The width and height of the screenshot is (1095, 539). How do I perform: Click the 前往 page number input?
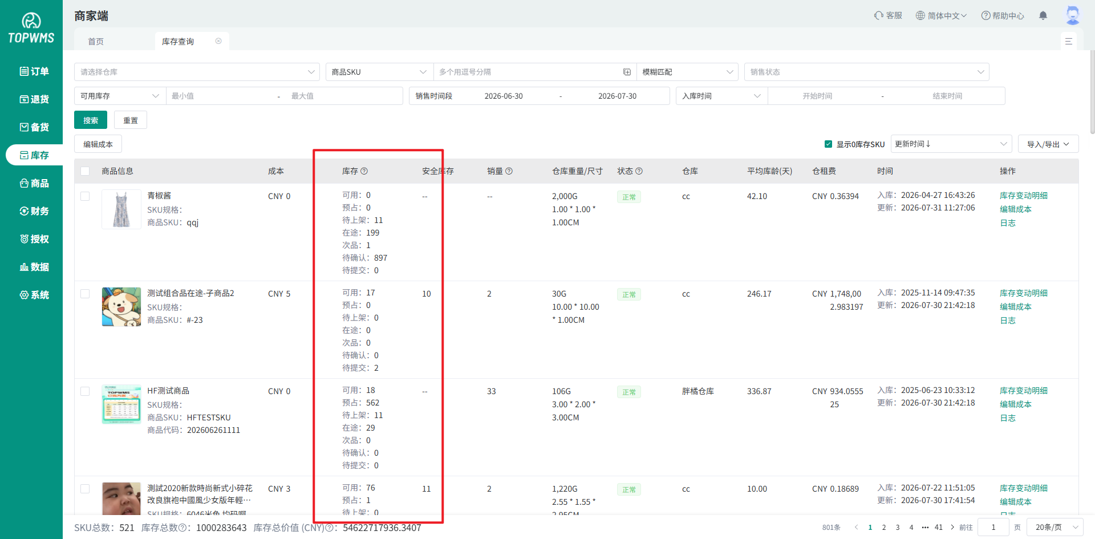[x=993, y=527]
